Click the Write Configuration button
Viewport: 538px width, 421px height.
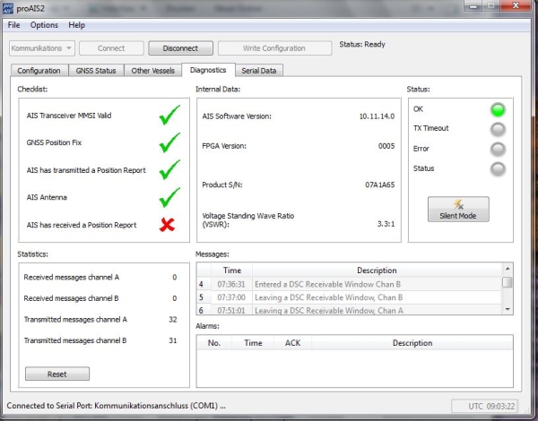tap(274, 48)
